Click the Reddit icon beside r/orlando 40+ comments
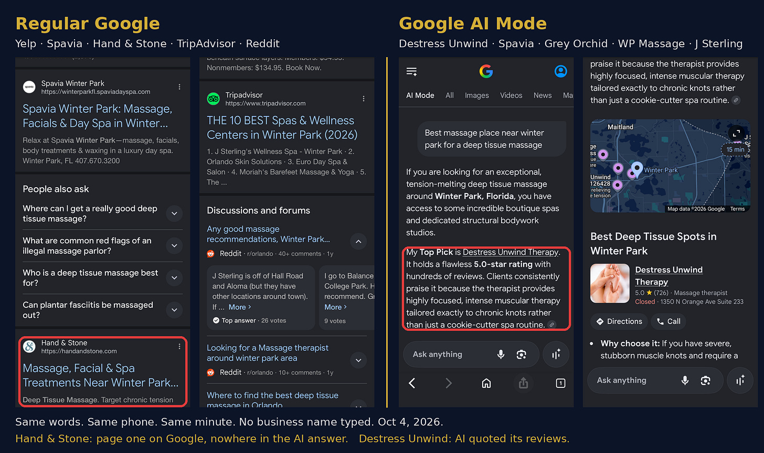The width and height of the screenshot is (764, 453). pos(210,254)
